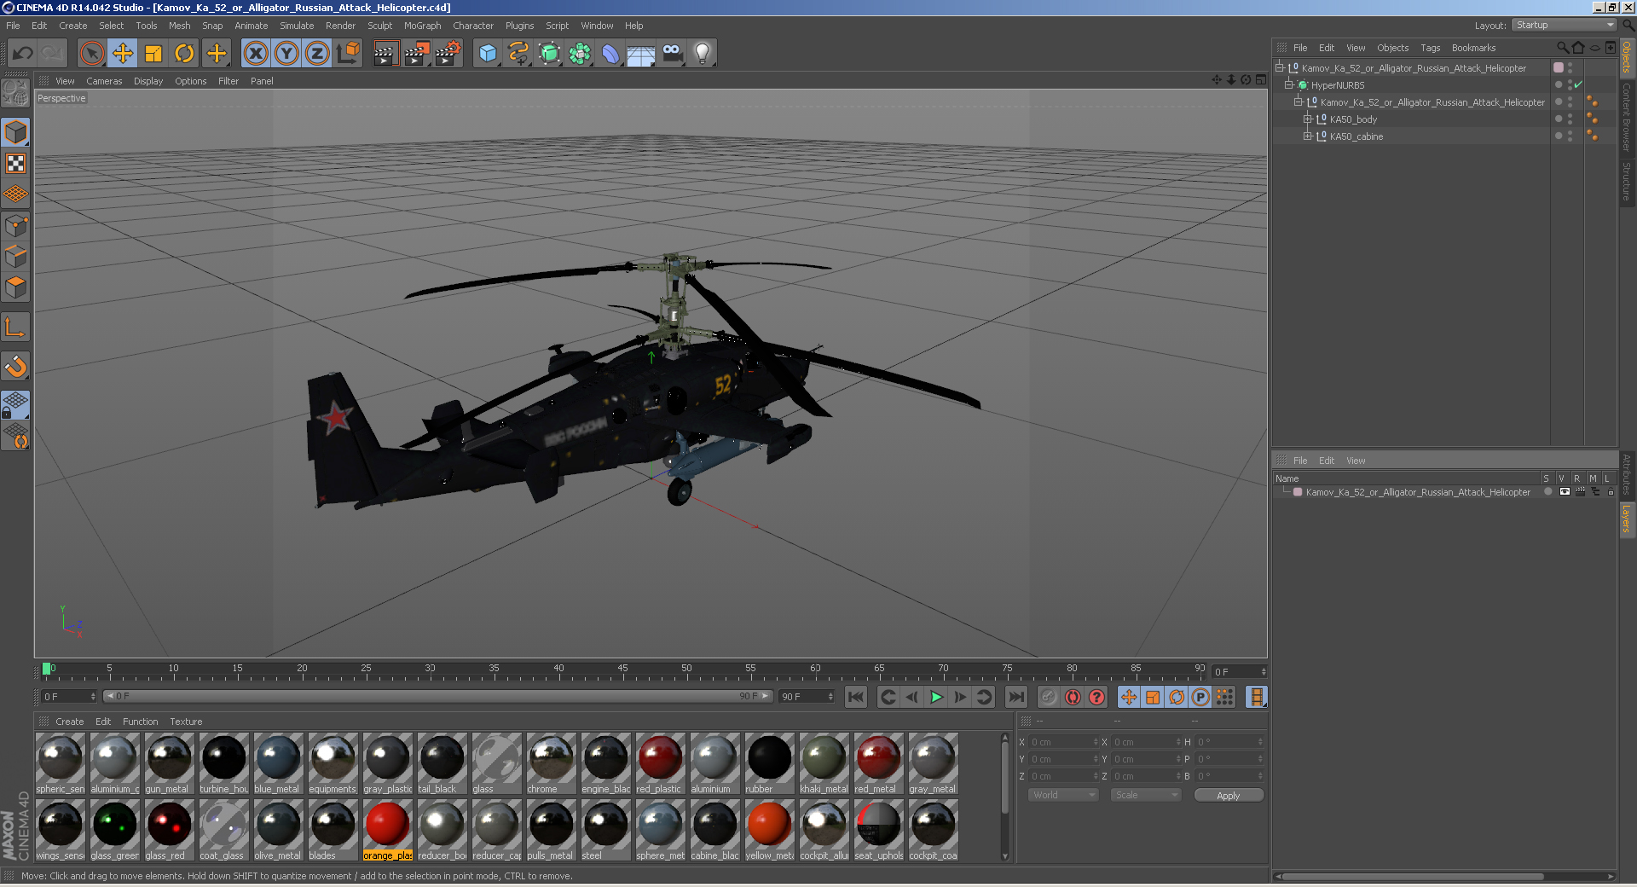The image size is (1637, 887).
Task: Open Edit Render Settings icon
Action: pos(448,54)
